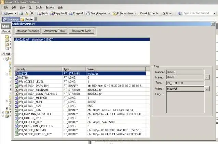The width and height of the screenshot is (218, 144).
Task: Open the Go menu
Action: pyautogui.click(x=30, y=7)
